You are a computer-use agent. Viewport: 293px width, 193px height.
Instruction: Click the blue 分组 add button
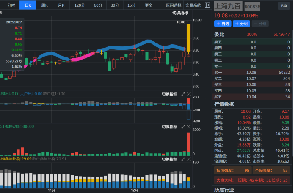242,24
